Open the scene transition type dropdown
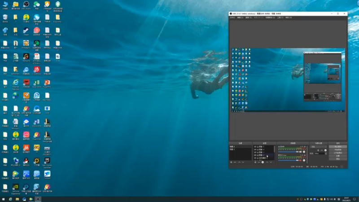 [319, 147]
